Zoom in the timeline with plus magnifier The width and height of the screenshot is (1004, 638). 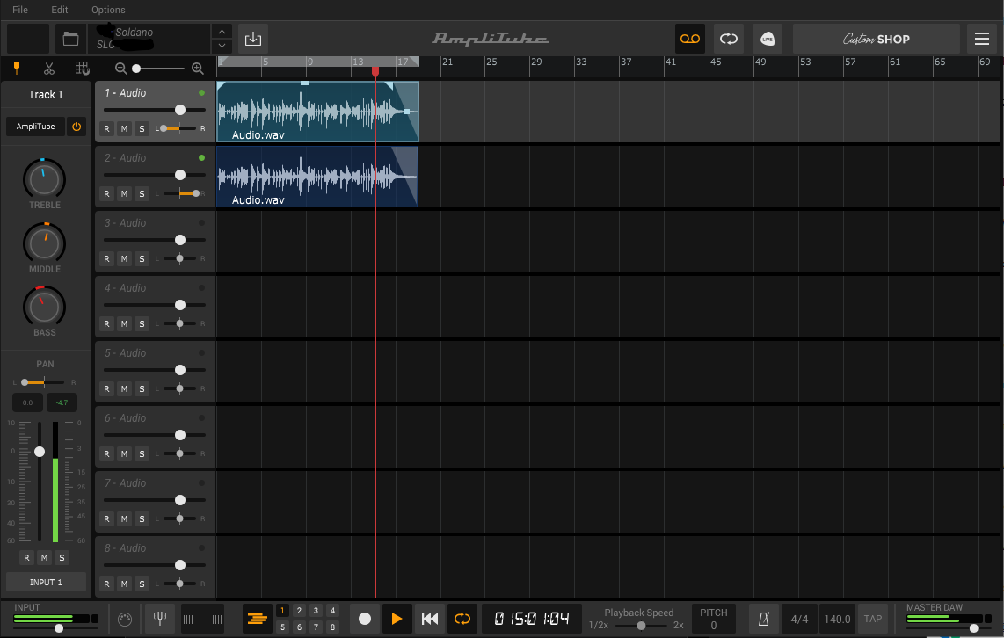pos(198,68)
